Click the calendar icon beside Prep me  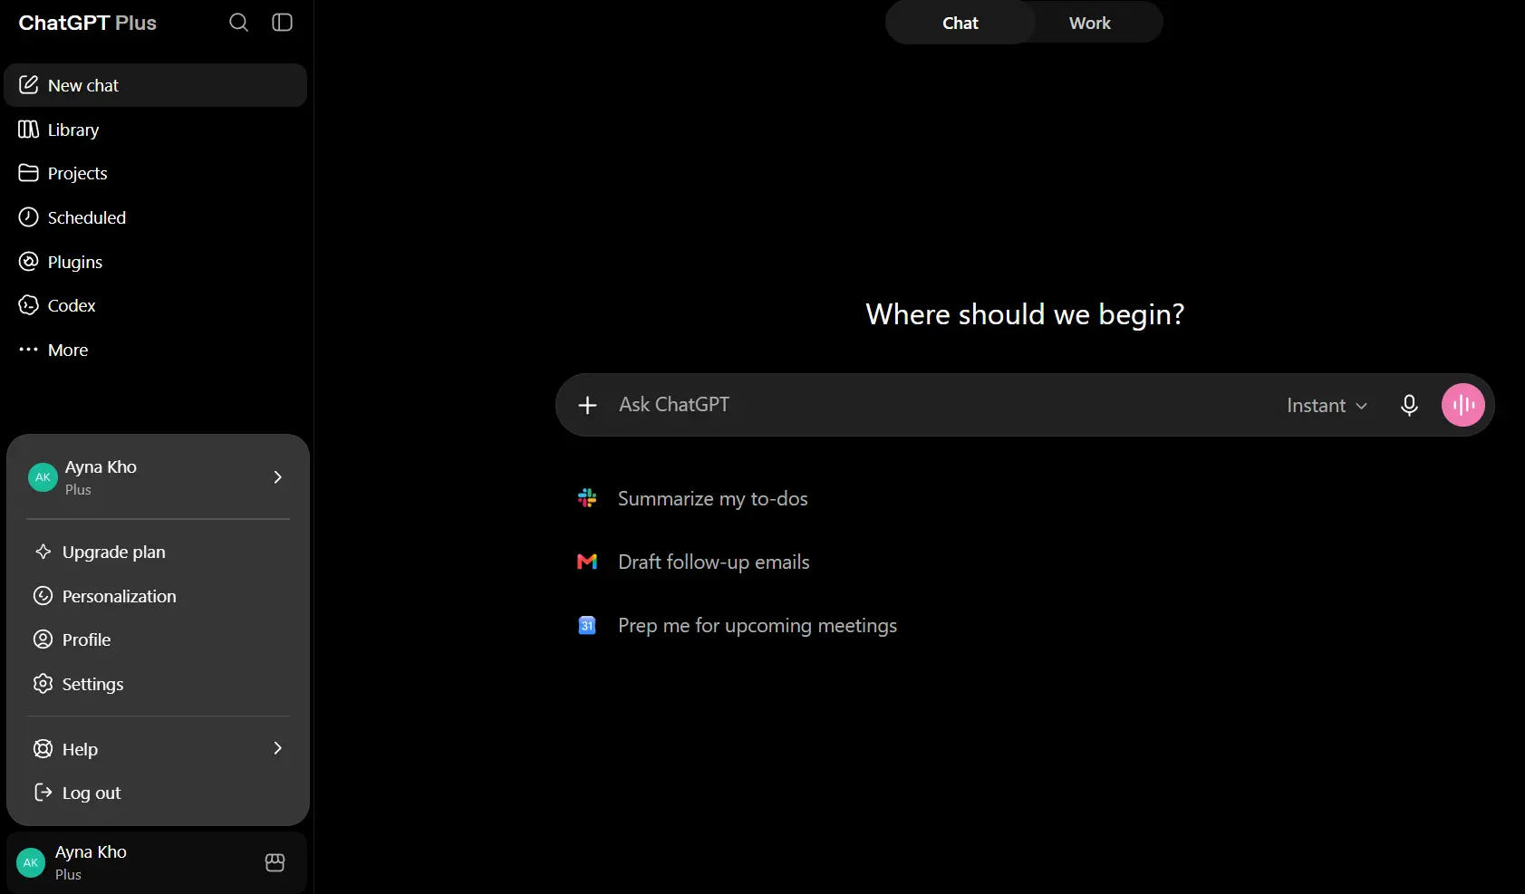pos(587,625)
